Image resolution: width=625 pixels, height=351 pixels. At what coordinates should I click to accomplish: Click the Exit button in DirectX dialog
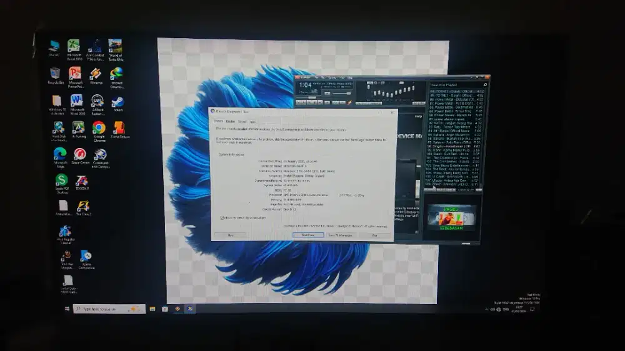pos(374,235)
